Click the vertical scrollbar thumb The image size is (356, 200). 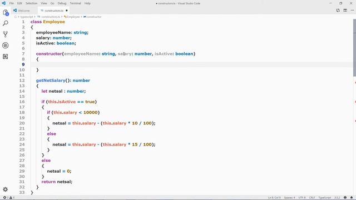point(354,48)
